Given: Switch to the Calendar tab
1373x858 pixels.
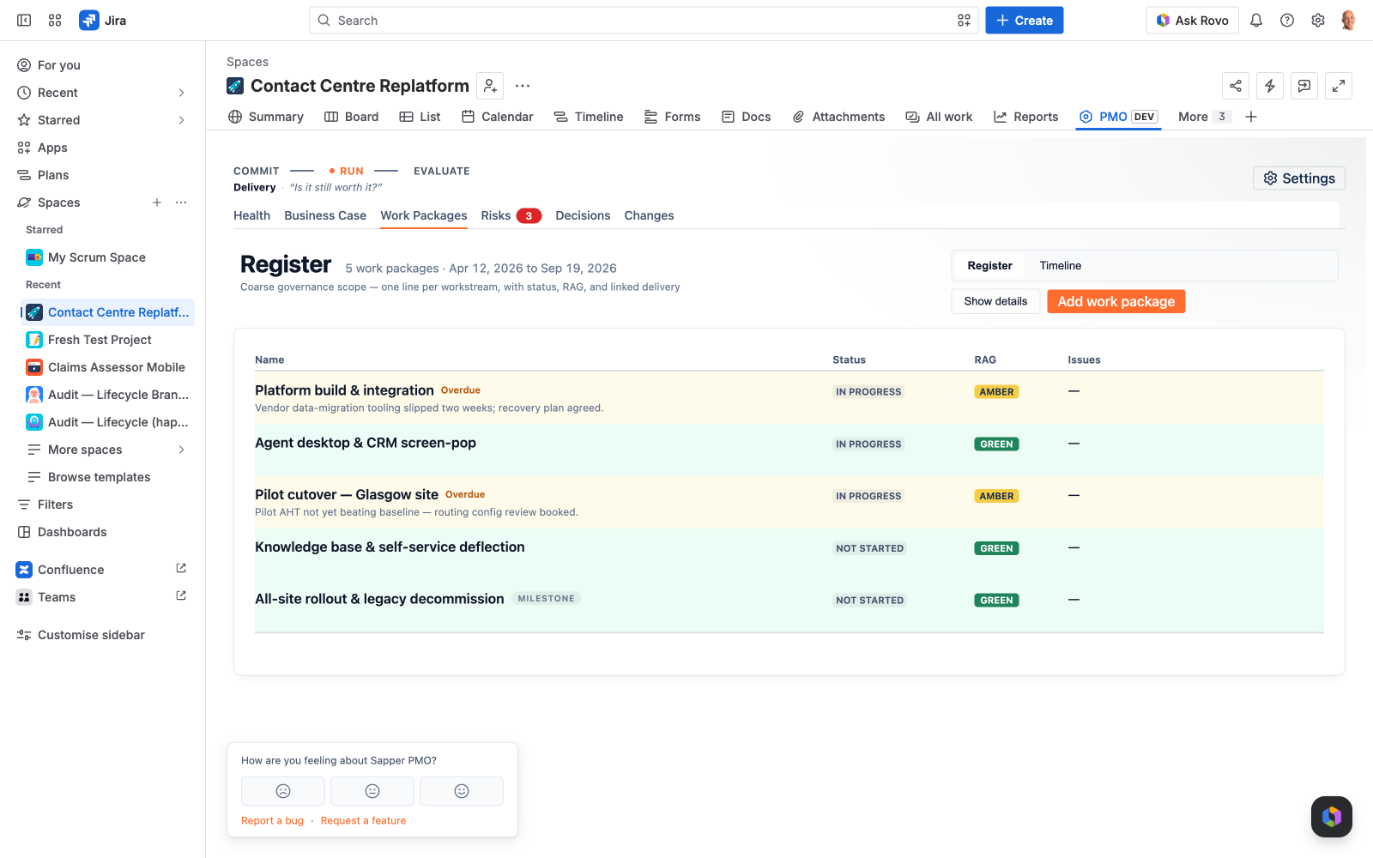Looking at the screenshot, I should pos(497,117).
